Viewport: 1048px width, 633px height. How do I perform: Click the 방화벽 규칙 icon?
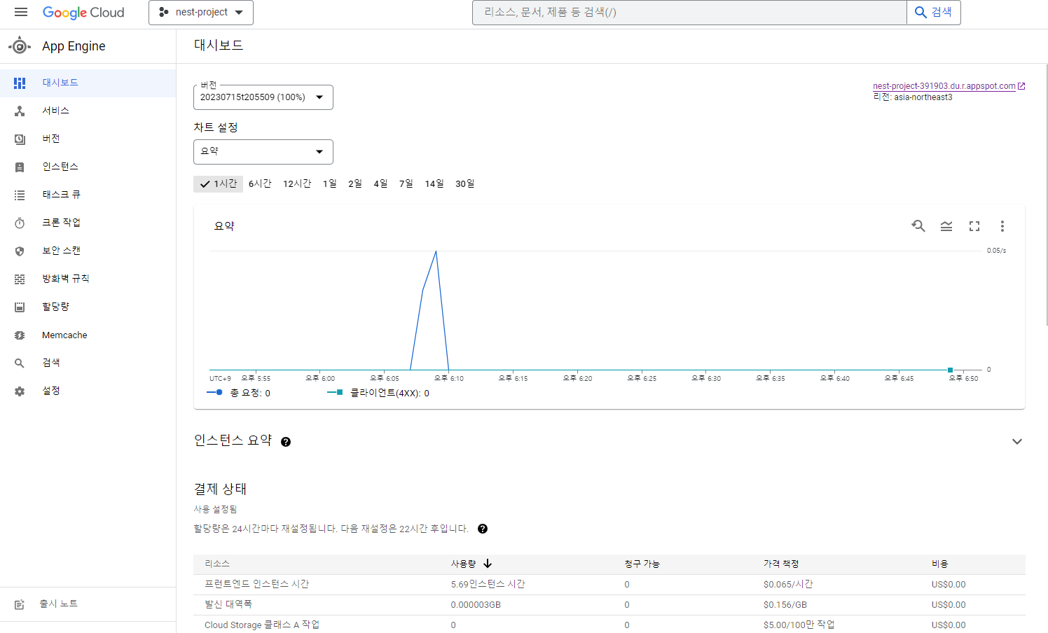tap(20, 279)
